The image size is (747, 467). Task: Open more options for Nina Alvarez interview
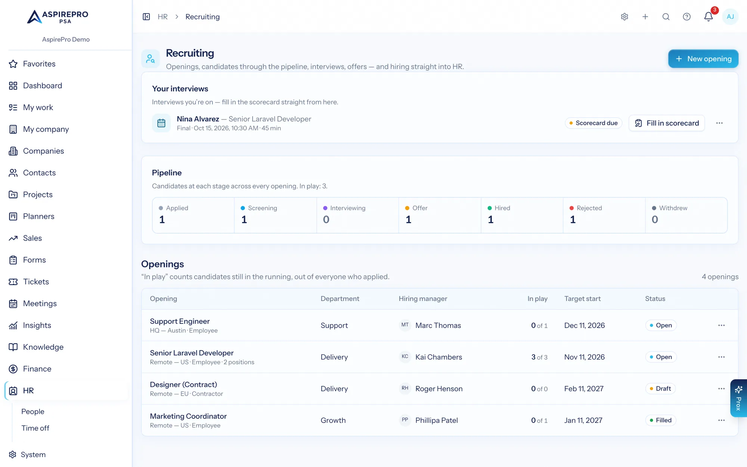(x=719, y=123)
